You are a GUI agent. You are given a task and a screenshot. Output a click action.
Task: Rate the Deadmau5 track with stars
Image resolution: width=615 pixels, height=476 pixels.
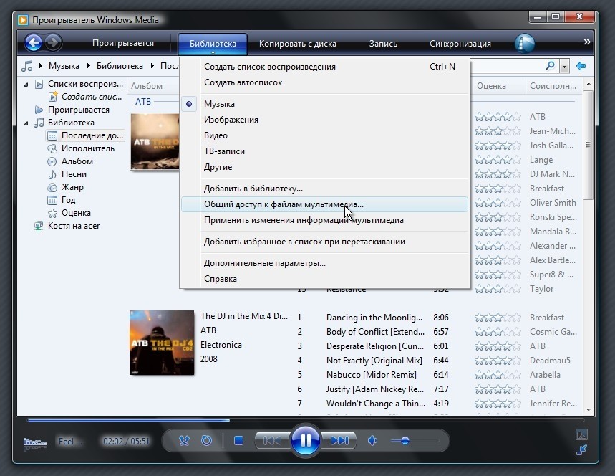click(x=498, y=361)
